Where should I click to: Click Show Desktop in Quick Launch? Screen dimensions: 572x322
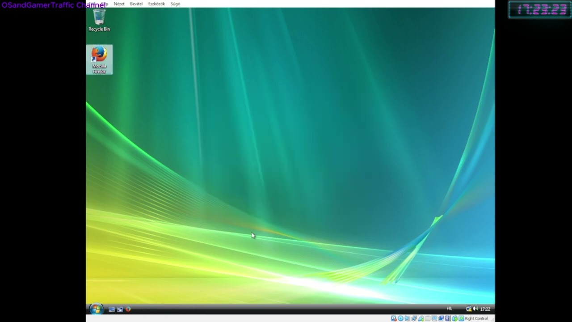(x=112, y=309)
